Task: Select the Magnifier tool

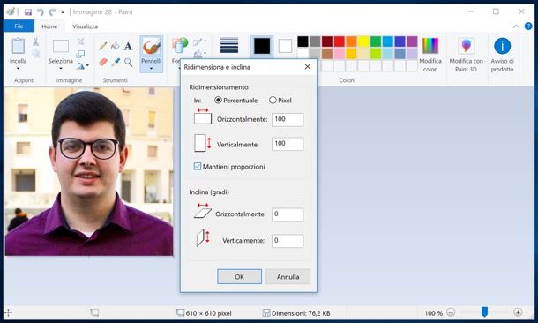Action: click(x=128, y=62)
